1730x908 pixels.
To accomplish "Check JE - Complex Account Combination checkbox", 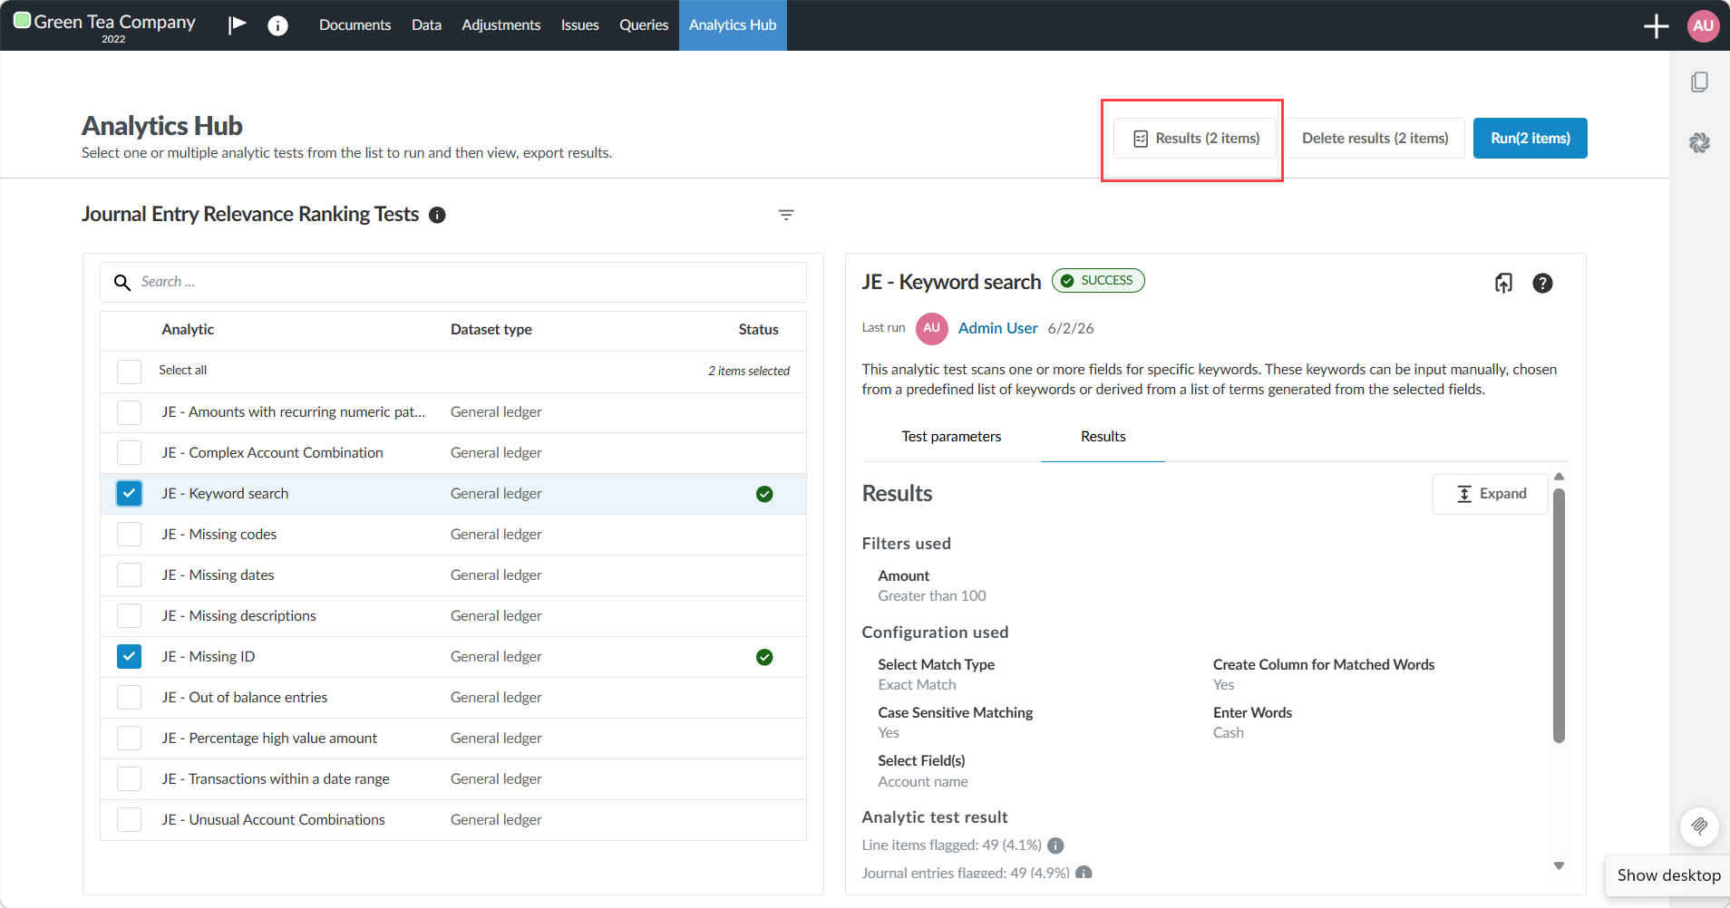I will coord(129,453).
